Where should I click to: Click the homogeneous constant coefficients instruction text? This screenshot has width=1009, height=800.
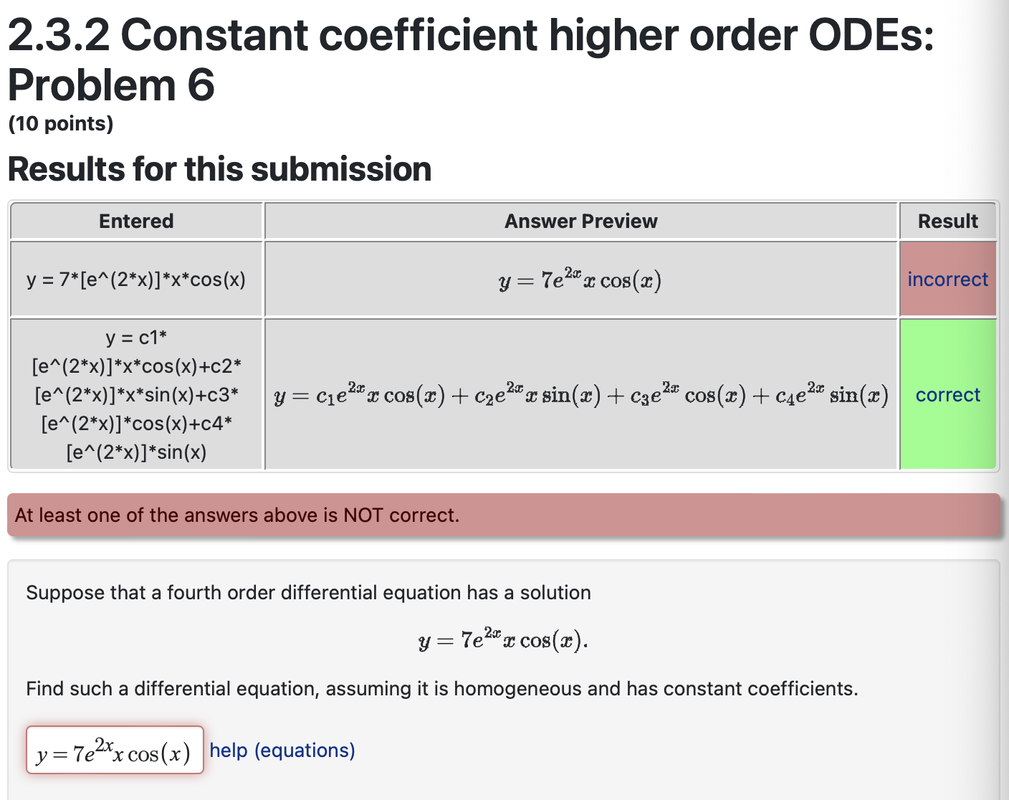pos(442,689)
